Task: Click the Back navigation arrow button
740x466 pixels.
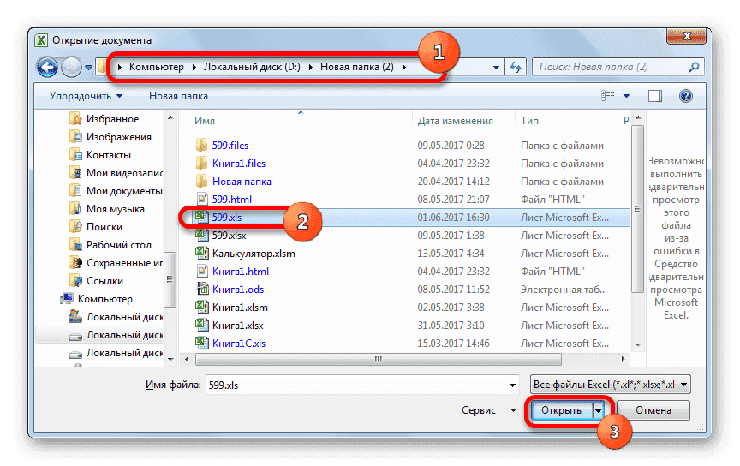Action: tap(47, 67)
